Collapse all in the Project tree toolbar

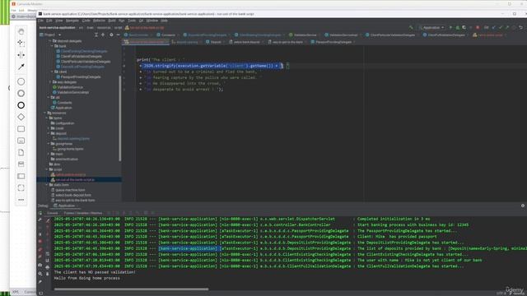coord(96,35)
